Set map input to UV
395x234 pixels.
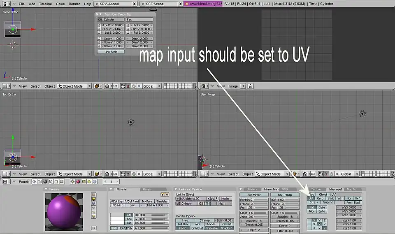[x=311, y=198]
